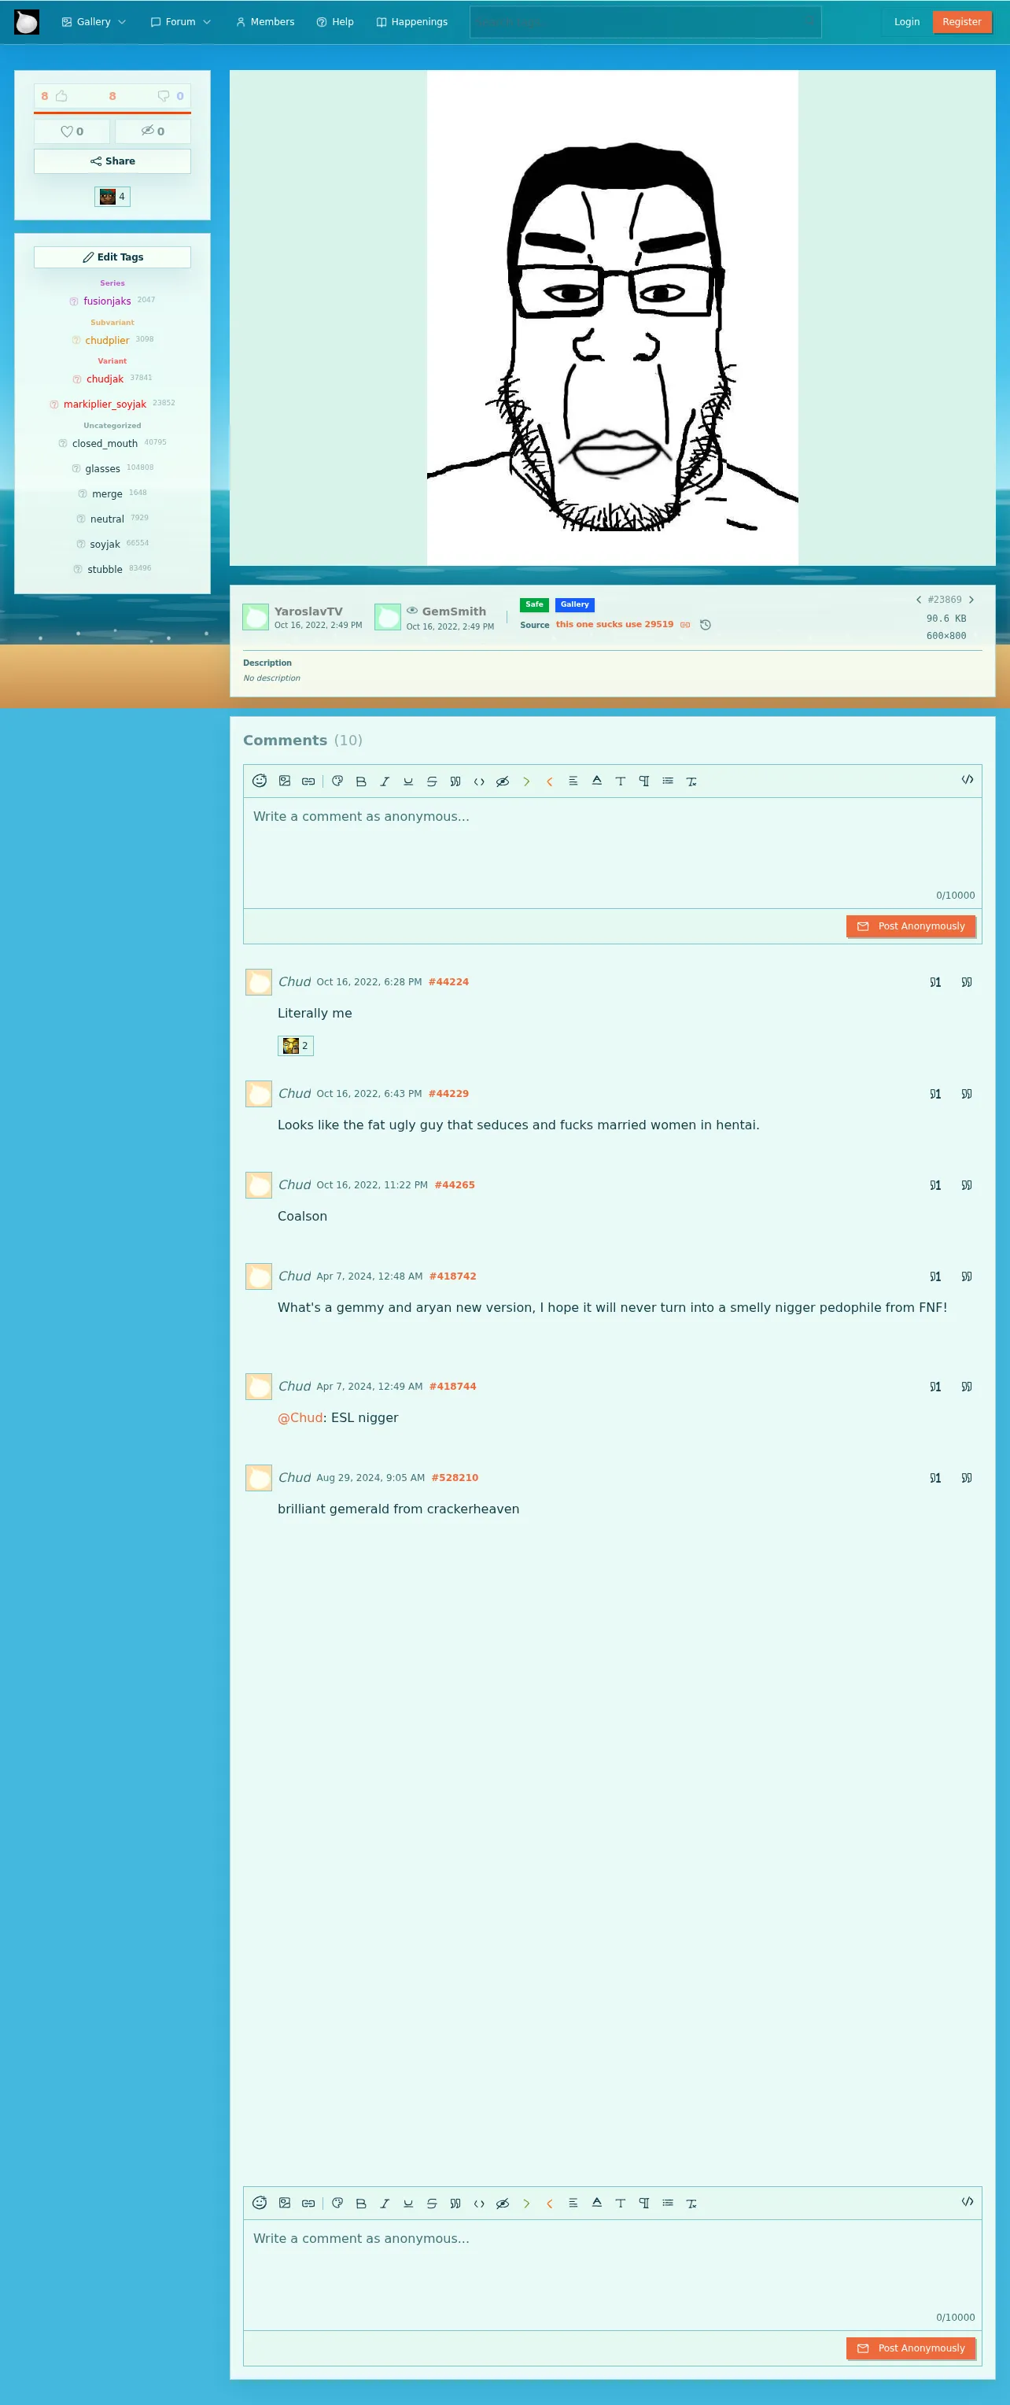Expand the Gallery dropdown menu
This screenshot has height=2405, width=1010.
click(94, 21)
